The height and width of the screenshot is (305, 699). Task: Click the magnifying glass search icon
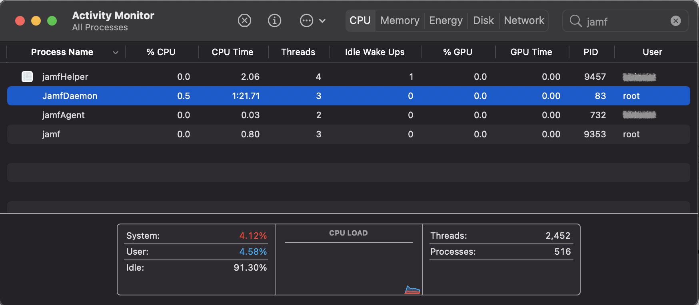[x=575, y=21]
